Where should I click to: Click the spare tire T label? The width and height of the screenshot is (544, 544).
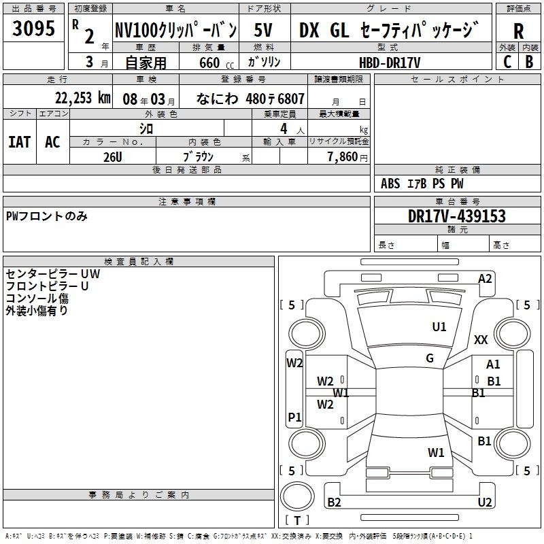pyautogui.click(x=297, y=520)
